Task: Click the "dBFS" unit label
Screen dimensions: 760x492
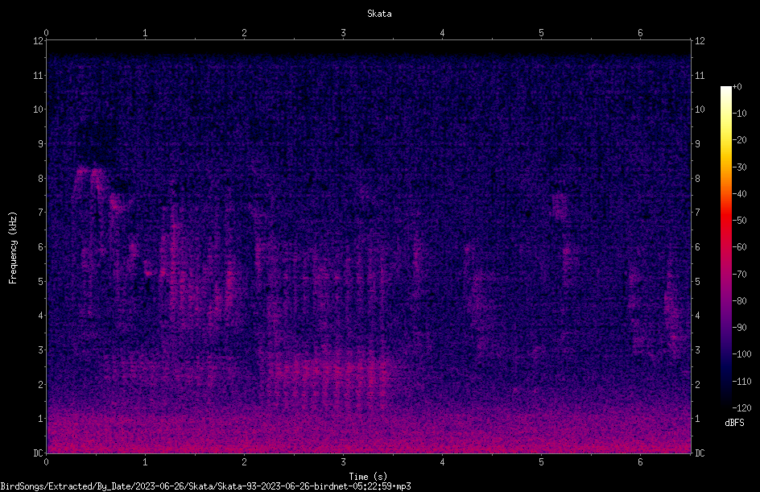Action: tap(734, 423)
